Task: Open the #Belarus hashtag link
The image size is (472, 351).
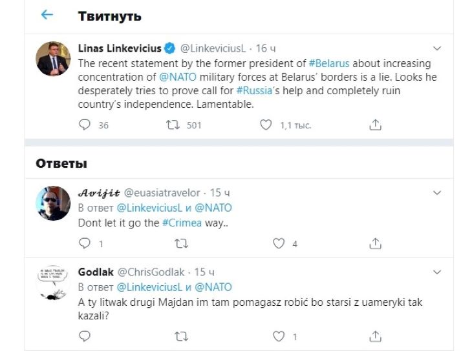Action: point(331,63)
